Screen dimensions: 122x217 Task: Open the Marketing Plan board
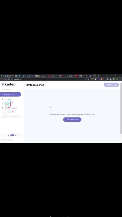pos(9,99)
